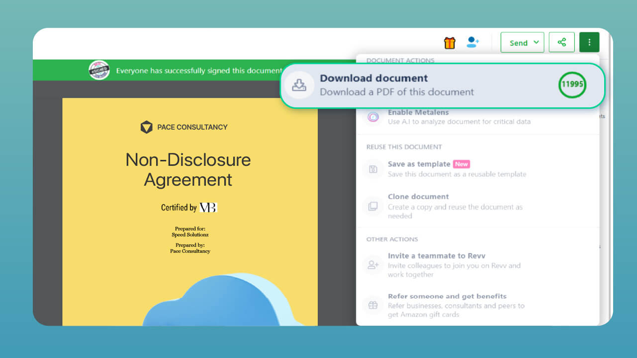The height and width of the screenshot is (358, 637).
Task: Click the Invite a teammate icon
Action: pyautogui.click(x=373, y=265)
